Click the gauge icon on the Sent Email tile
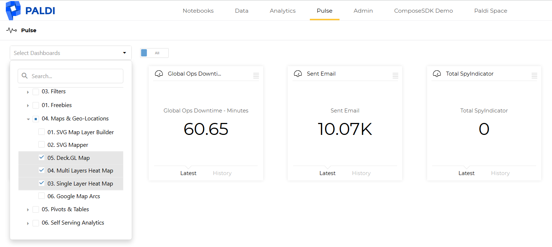552x247 pixels. point(298,74)
